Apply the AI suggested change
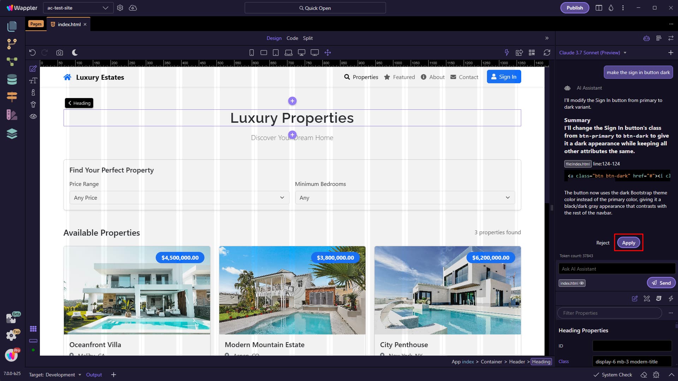The height and width of the screenshot is (381, 678). point(629,243)
